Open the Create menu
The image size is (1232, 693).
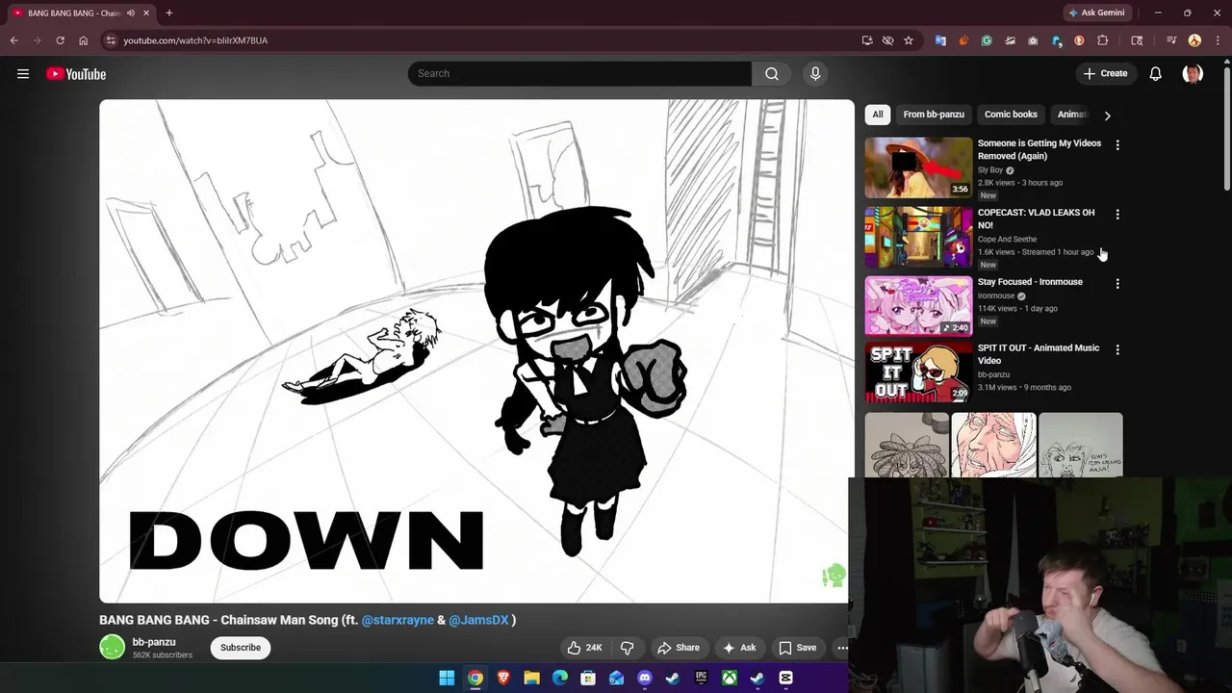coord(1105,74)
